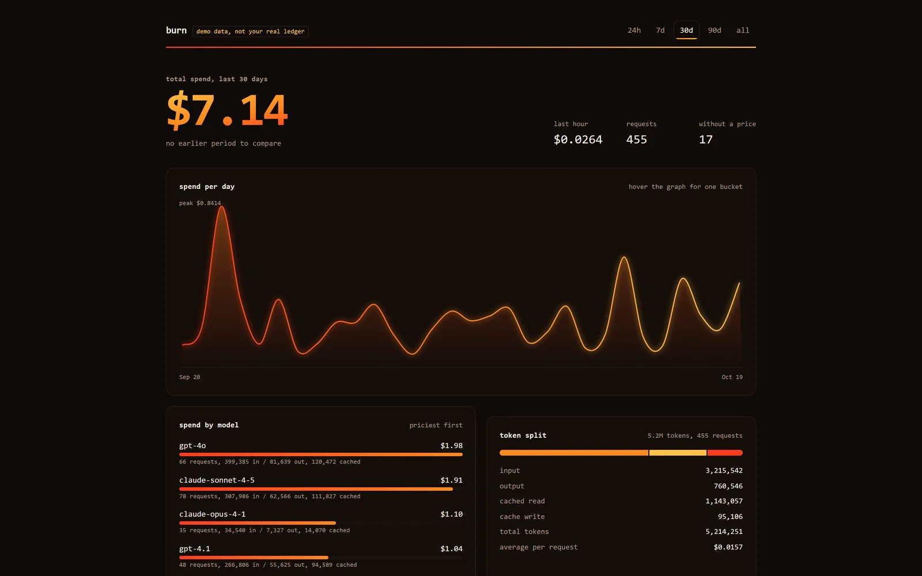
Task: Select the gpt-4.1 model name
Action: [x=195, y=549]
